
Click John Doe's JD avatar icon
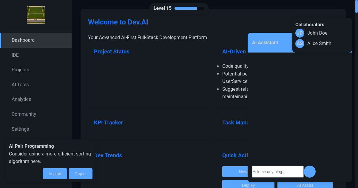(x=300, y=33)
